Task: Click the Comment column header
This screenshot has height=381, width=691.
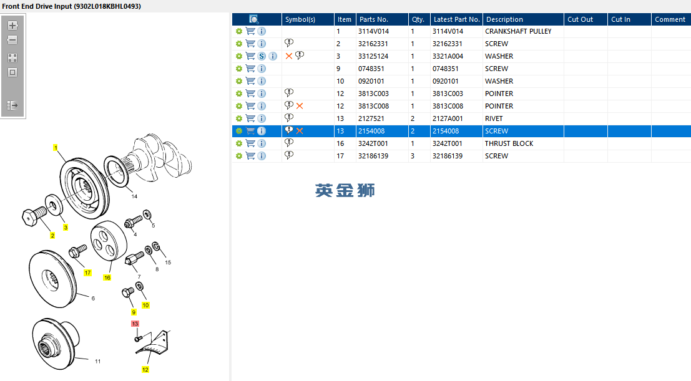Action: pyautogui.click(x=671, y=19)
